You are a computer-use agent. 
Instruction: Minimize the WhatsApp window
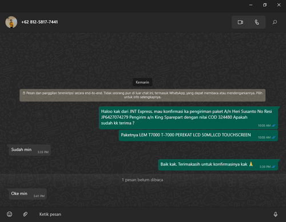click(251, 5)
